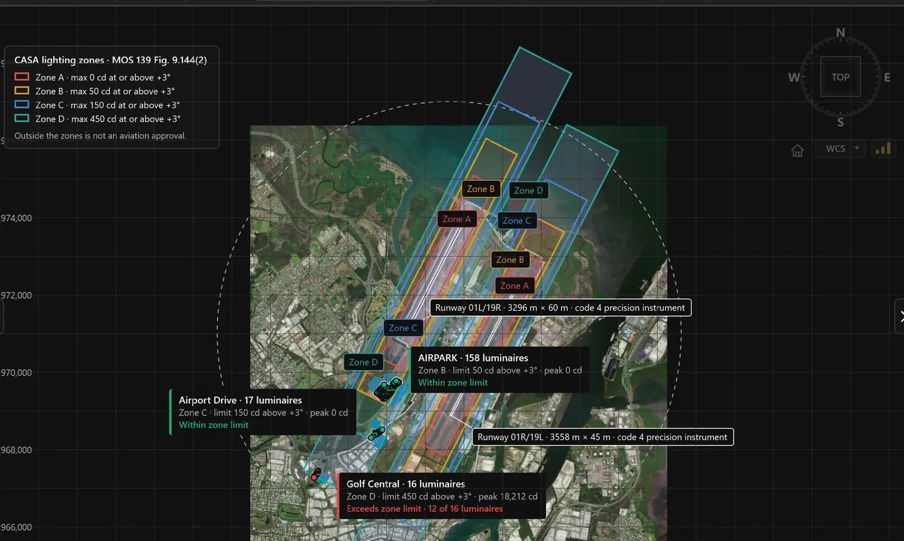Click the red Zone A legend swatch

point(21,77)
